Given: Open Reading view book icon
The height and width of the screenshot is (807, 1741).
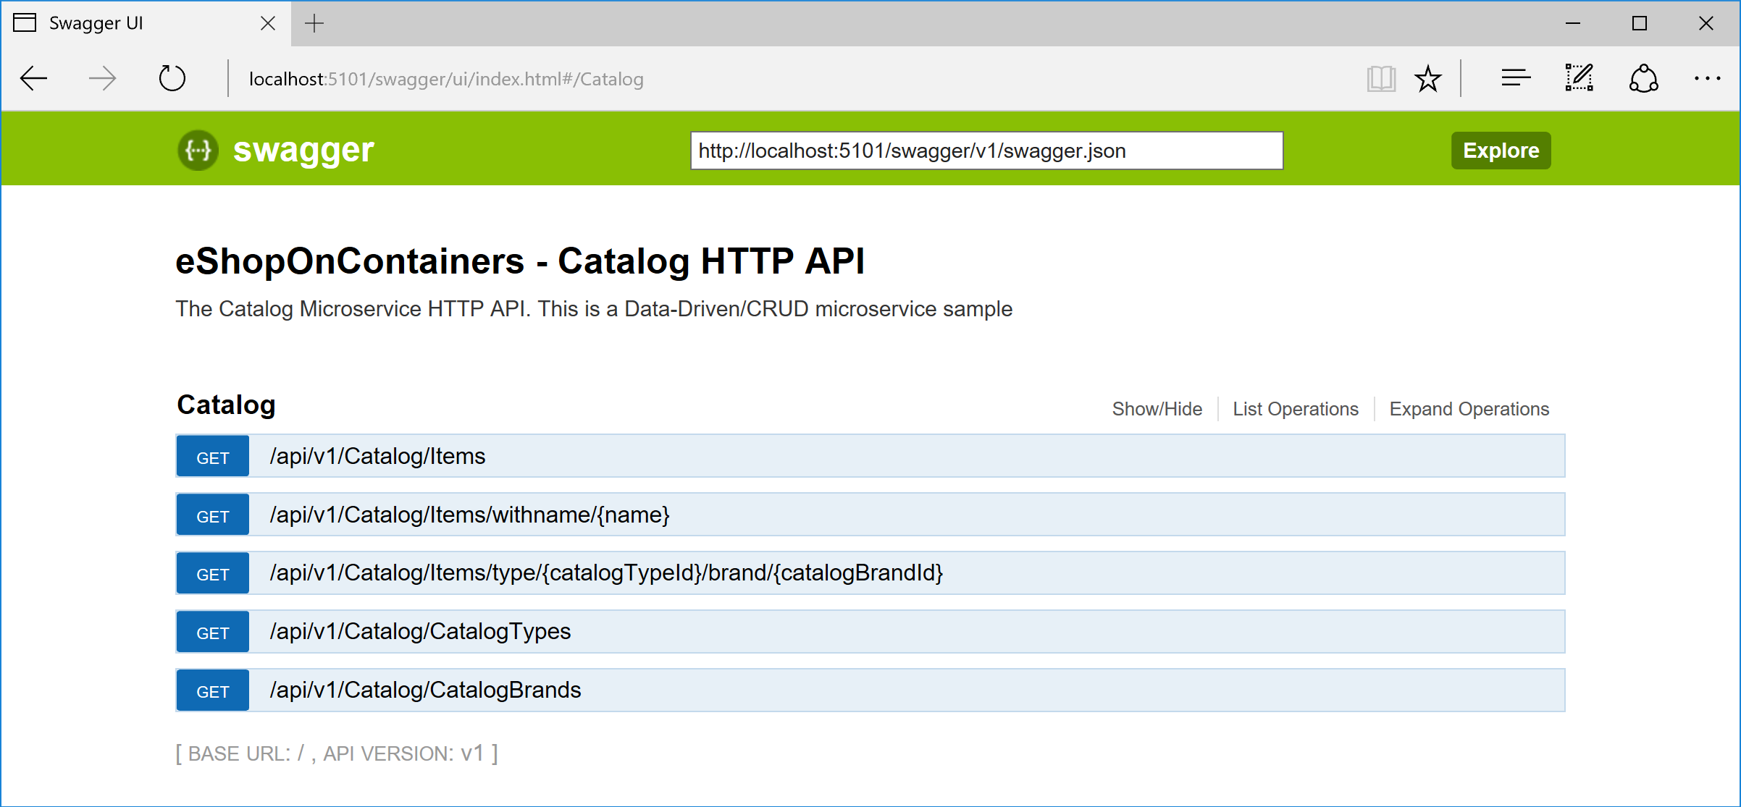Looking at the screenshot, I should pos(1380,78).
